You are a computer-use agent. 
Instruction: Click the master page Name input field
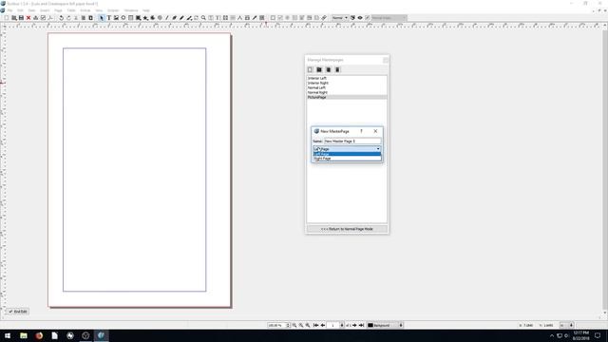[x=352, y=142]
